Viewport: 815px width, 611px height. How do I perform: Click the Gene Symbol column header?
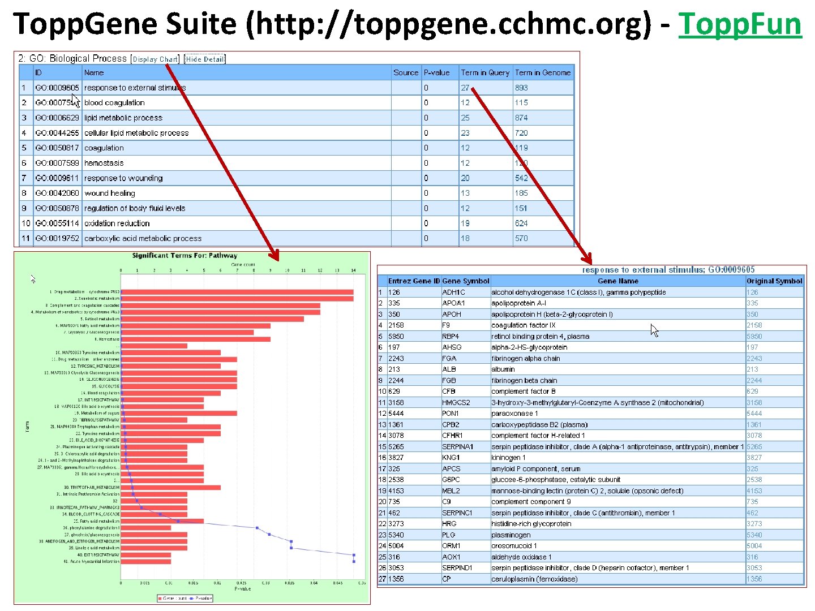coord(466,281)
